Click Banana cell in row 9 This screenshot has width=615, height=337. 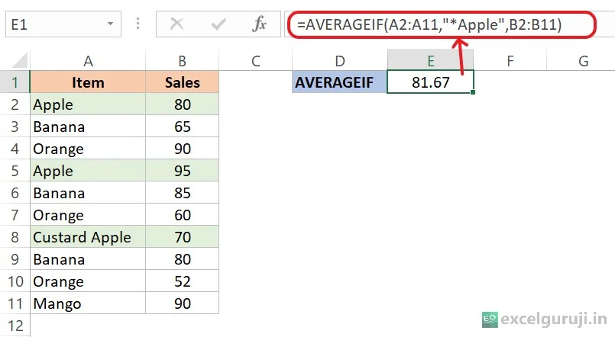point(88,258)
